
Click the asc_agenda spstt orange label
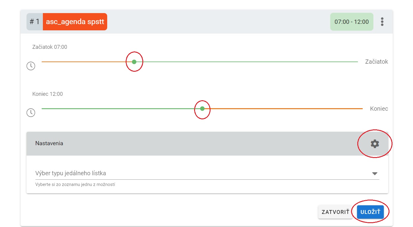[x=75, y=22]
